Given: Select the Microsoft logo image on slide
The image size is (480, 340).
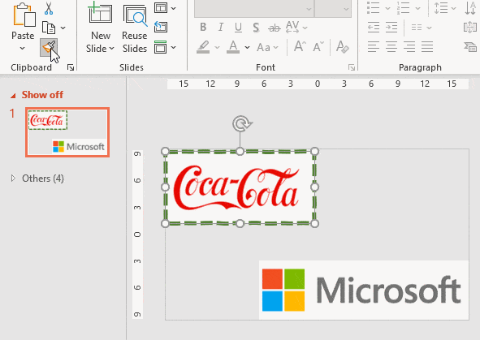Looking at the screenshot, I should [364, 290].
